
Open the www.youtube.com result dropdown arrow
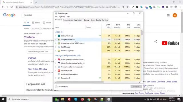[x=41, y=34]
